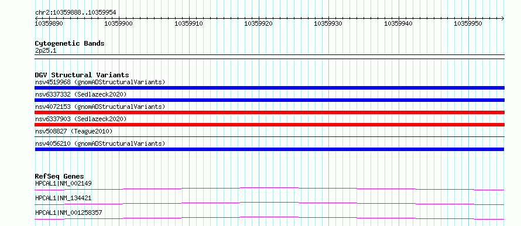Open variant label nsv4072153
This screenshot has width=521, height=226.
click(x=100, y=107)
